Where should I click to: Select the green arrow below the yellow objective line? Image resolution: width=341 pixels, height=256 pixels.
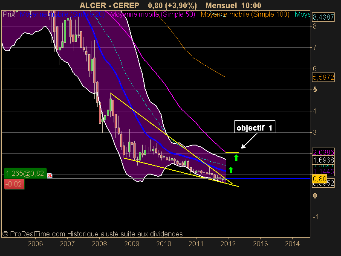click(237, 157)
